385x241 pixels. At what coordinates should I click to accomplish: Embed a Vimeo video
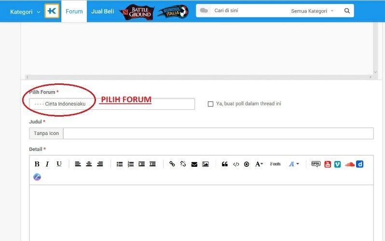[338, 164]
